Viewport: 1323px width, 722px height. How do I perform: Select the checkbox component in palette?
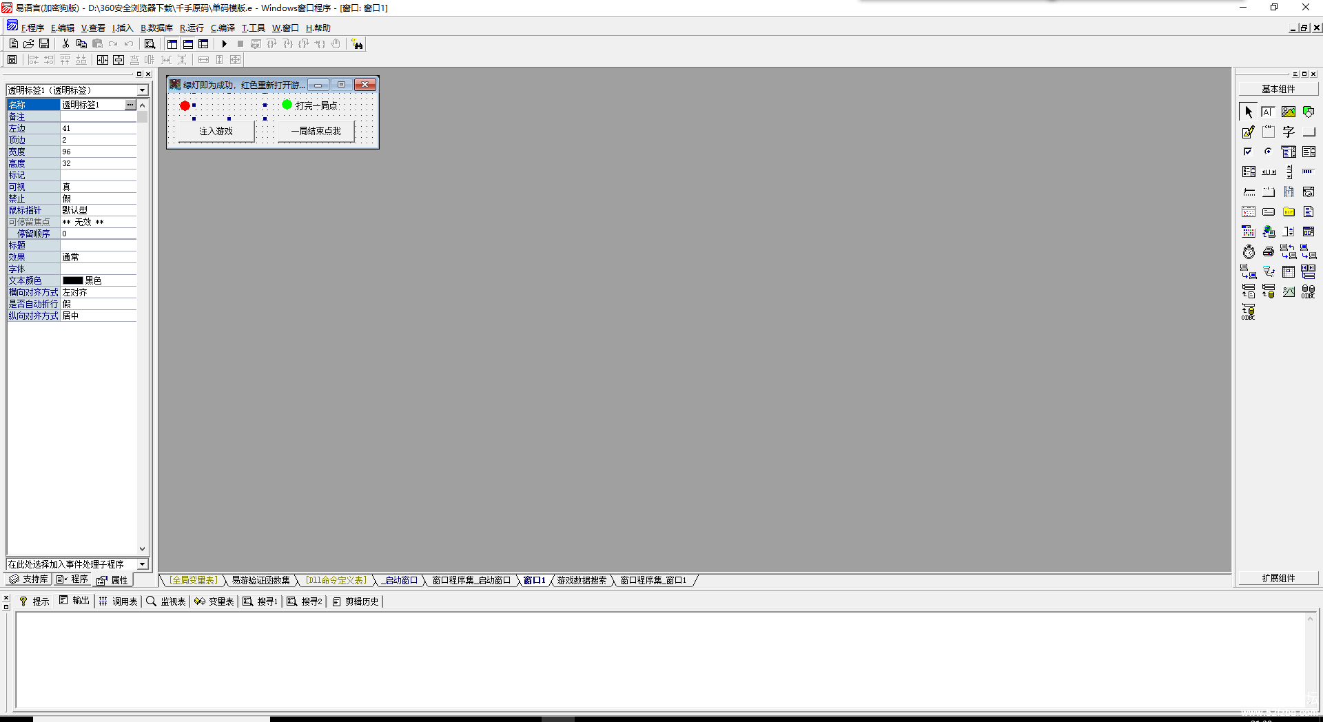[1249, 152]
